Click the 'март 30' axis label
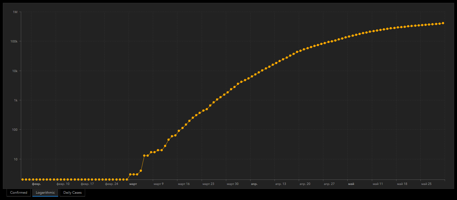The height and width of the screenshot is (200, 457). coord(232,184)
